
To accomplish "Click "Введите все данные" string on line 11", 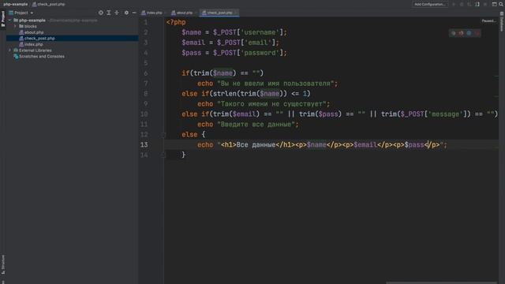I will point(256,125).
